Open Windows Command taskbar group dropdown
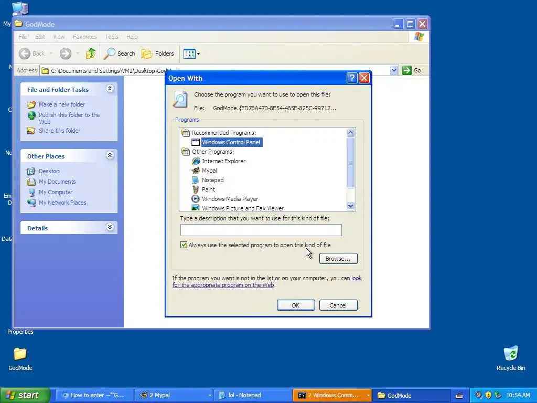The height and width of the screenshot is (403, 537). (368, 396)
